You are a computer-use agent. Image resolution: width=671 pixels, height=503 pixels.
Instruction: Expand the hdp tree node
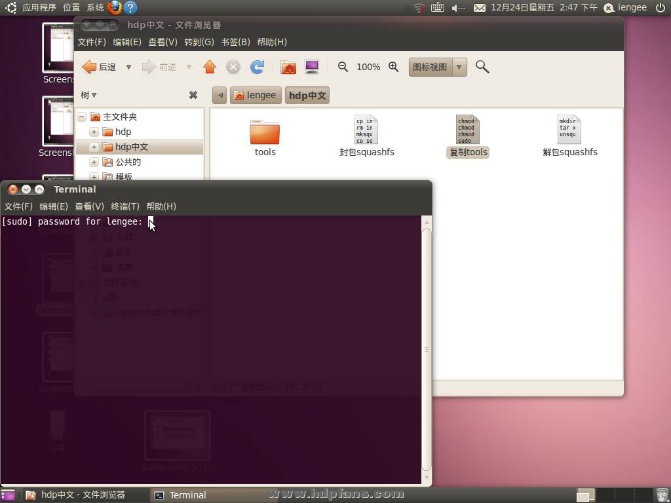[x=94, y=132]
